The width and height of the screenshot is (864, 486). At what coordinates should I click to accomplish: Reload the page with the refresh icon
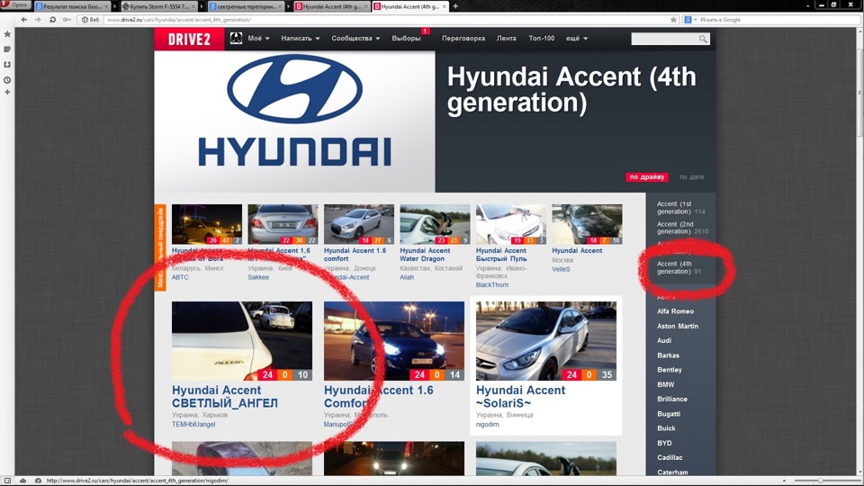pyautogui.click(x=52, y=19)
